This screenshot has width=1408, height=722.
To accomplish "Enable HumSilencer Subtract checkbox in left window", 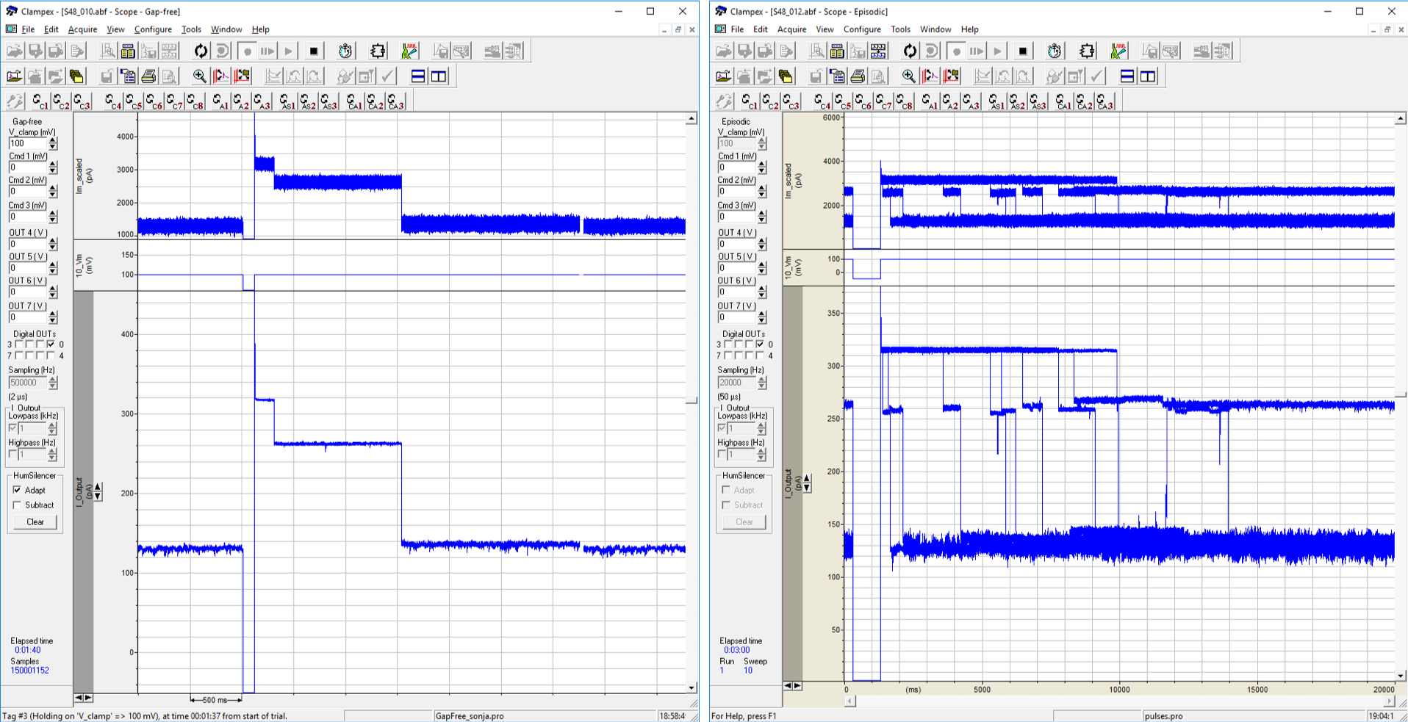I will click(x=18, y=505).
